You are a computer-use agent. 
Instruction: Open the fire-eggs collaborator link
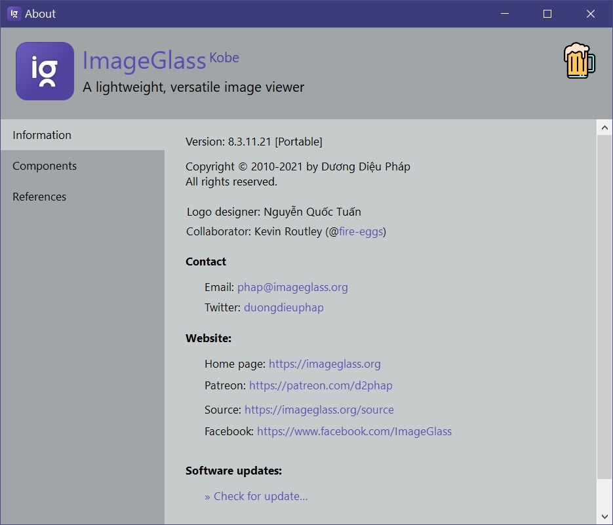[x=361, y=231]
